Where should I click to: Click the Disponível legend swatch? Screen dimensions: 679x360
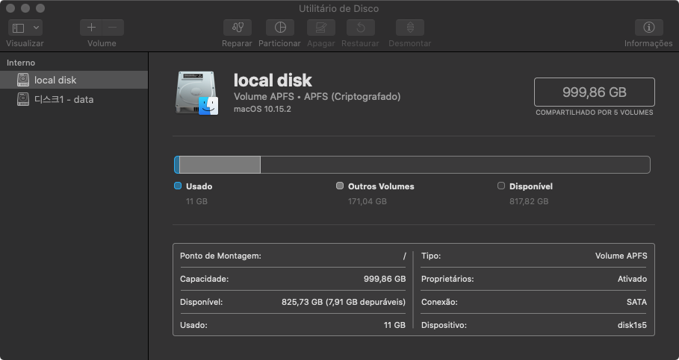501,186
